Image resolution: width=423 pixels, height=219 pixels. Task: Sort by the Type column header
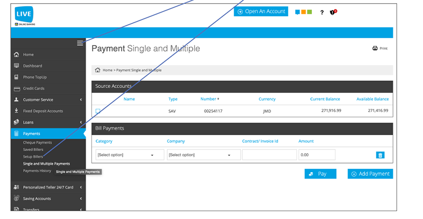point(173,99)
